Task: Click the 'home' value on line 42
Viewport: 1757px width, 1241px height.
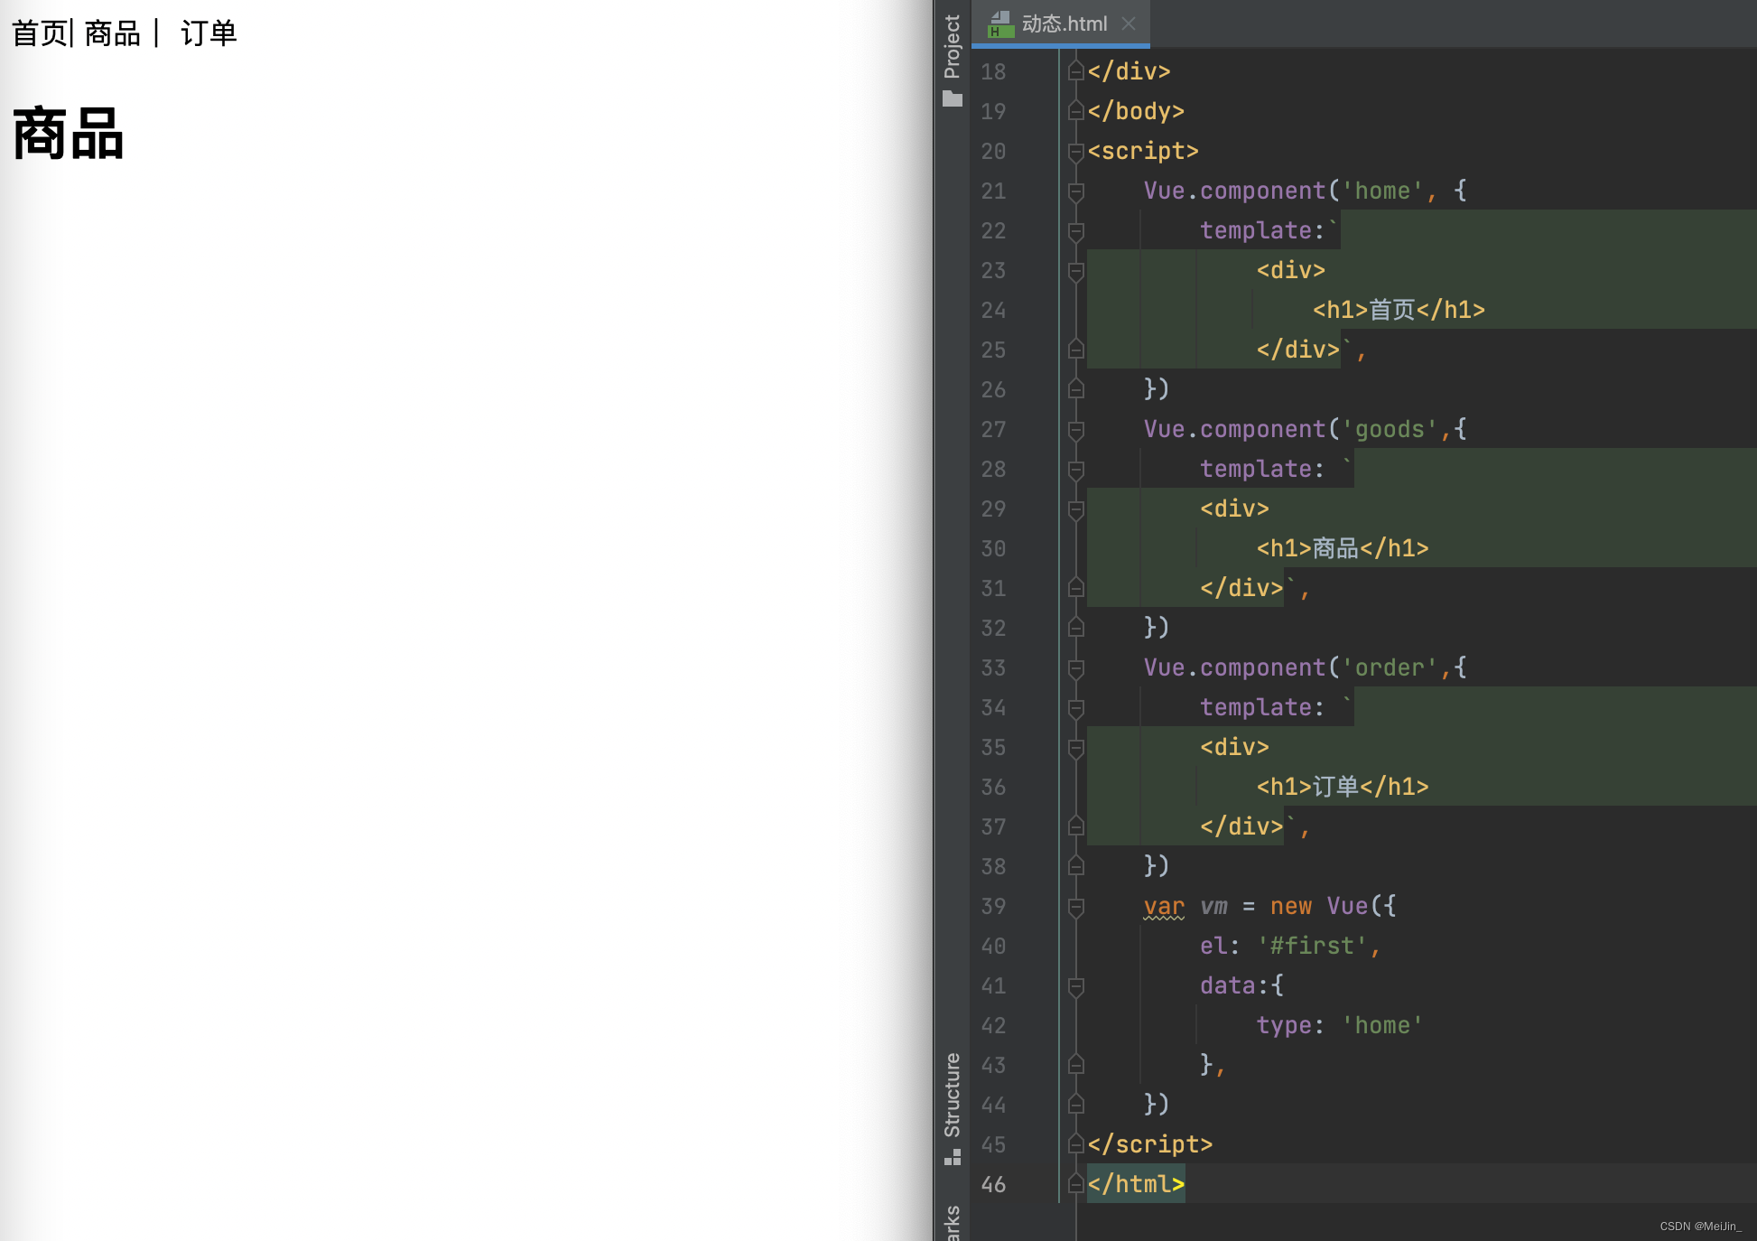Action: pyautogui.click(x=1382, y=1025)
